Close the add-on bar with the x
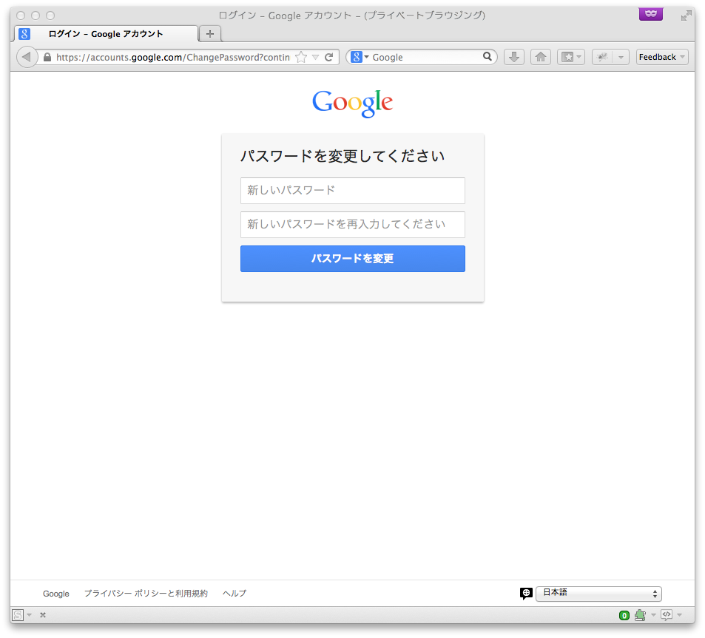This screenshot has width=705, height=638. tap(43, 614)
